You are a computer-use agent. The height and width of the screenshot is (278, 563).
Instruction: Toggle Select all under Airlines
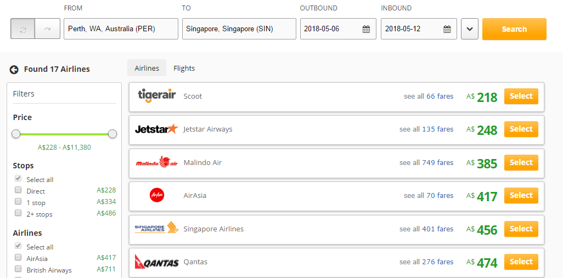(18, 246)
